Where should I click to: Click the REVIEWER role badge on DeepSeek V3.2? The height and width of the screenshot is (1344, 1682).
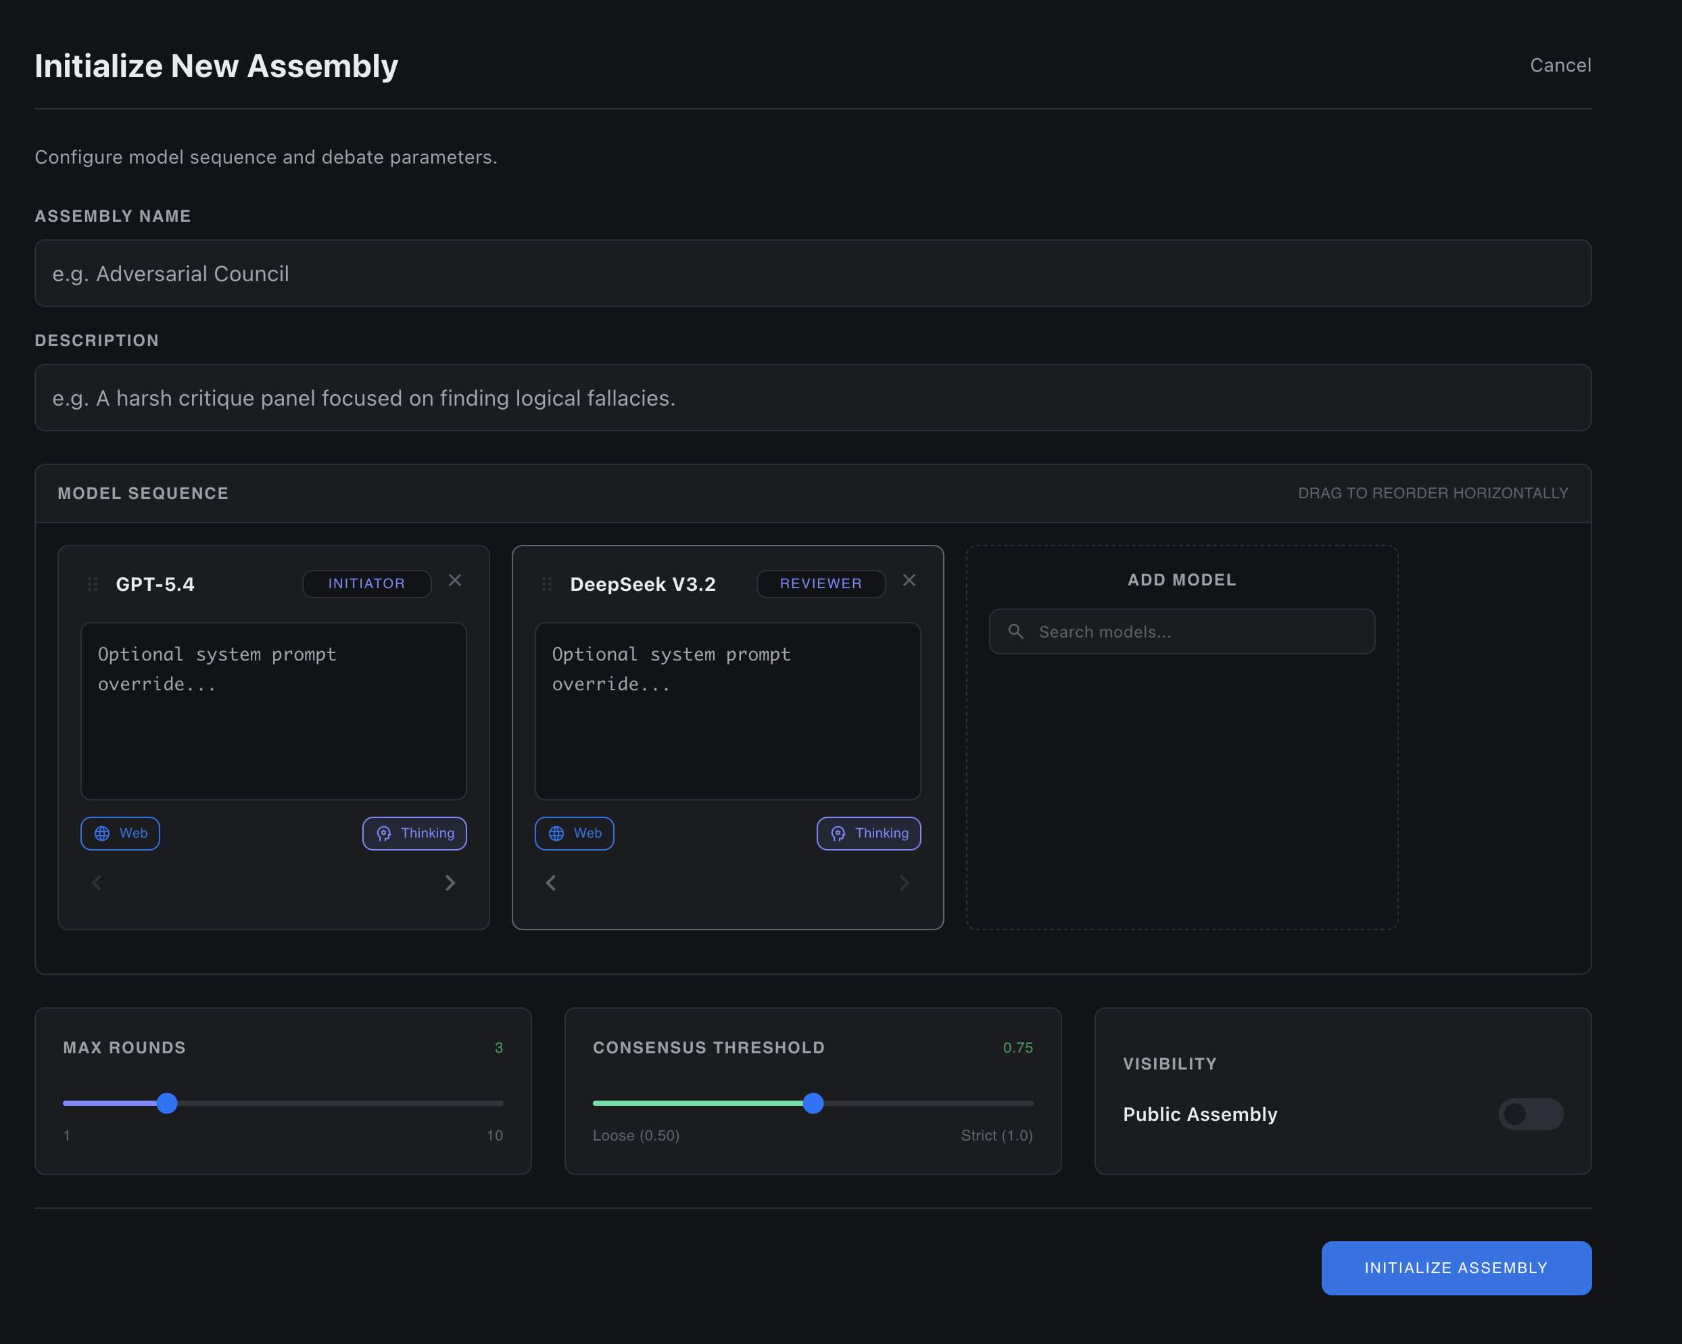point(821,583)
